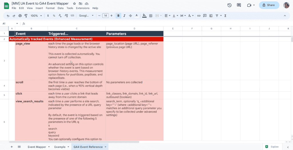293x150 pixels.
Task: Click the font size input field
Action: point(105,16)
